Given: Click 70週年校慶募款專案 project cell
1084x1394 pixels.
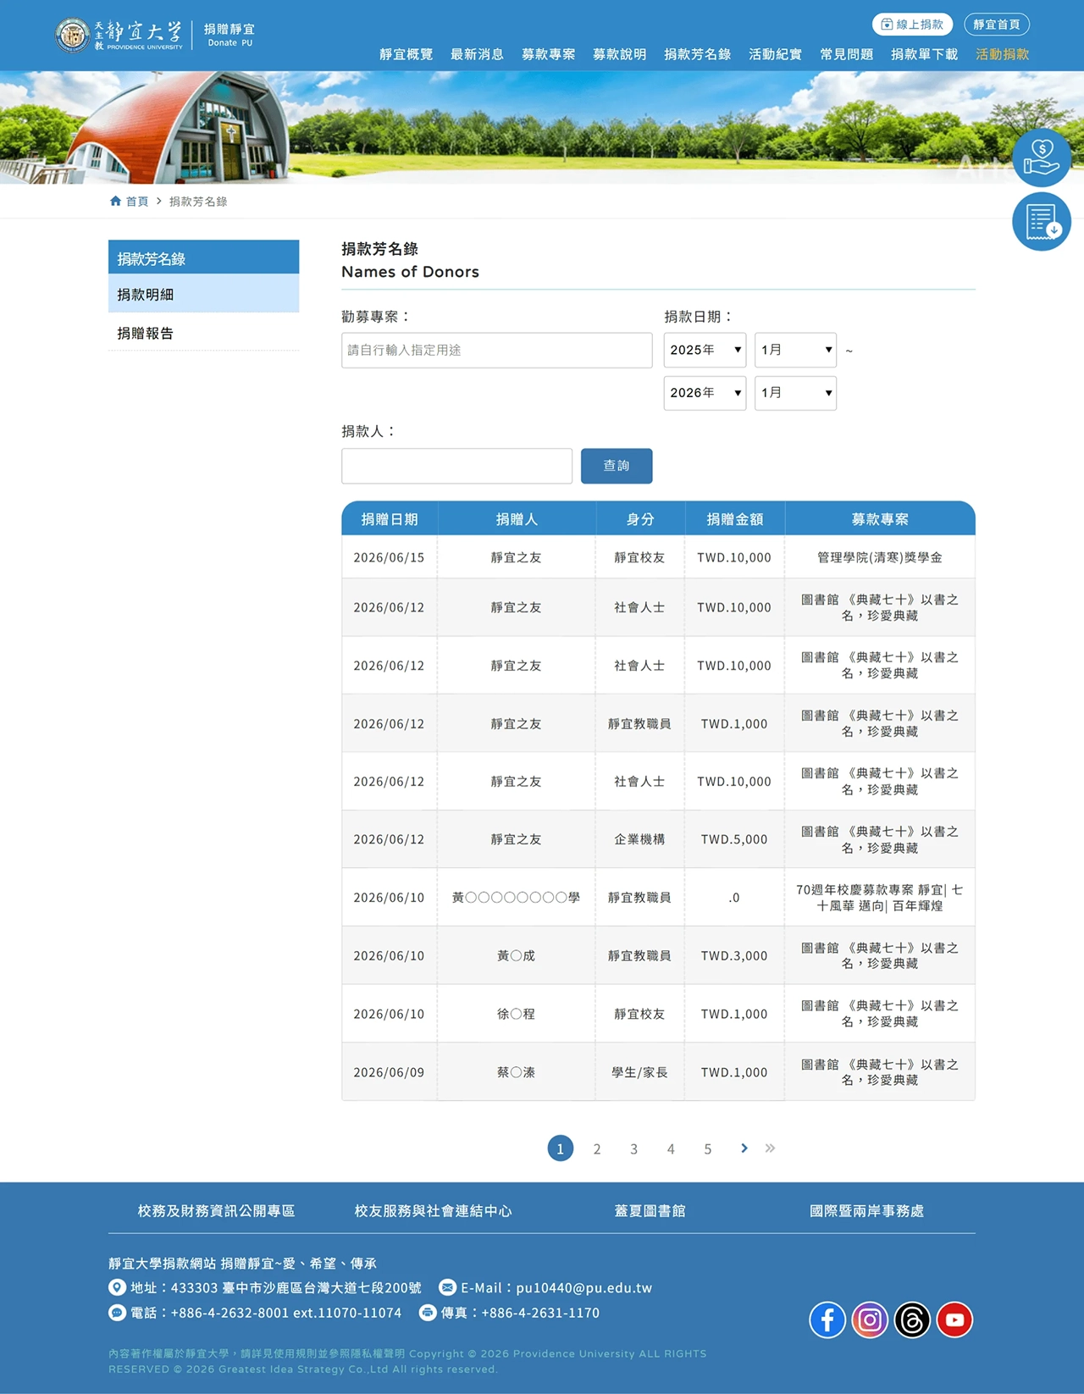Looking at the screenshot, I should point(880,898).
